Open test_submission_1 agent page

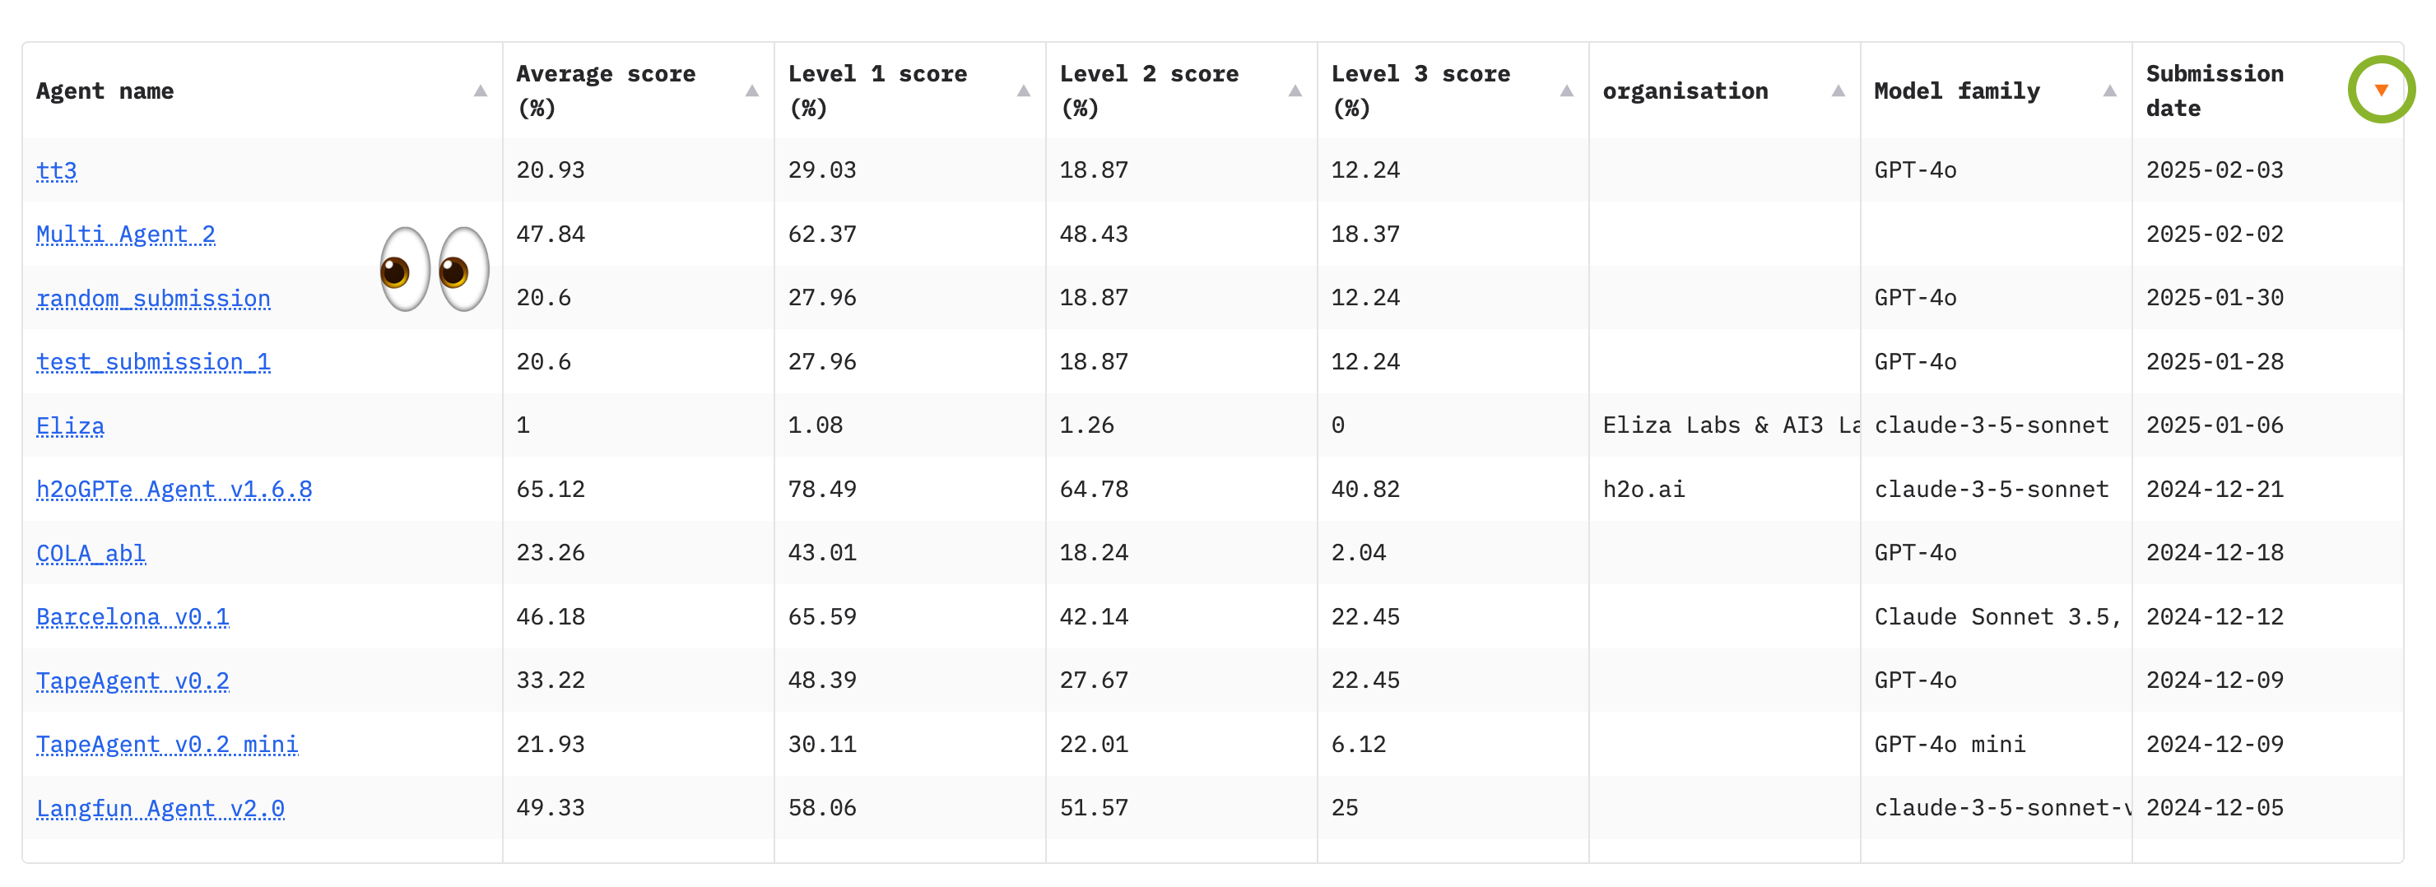coord(153,362)
